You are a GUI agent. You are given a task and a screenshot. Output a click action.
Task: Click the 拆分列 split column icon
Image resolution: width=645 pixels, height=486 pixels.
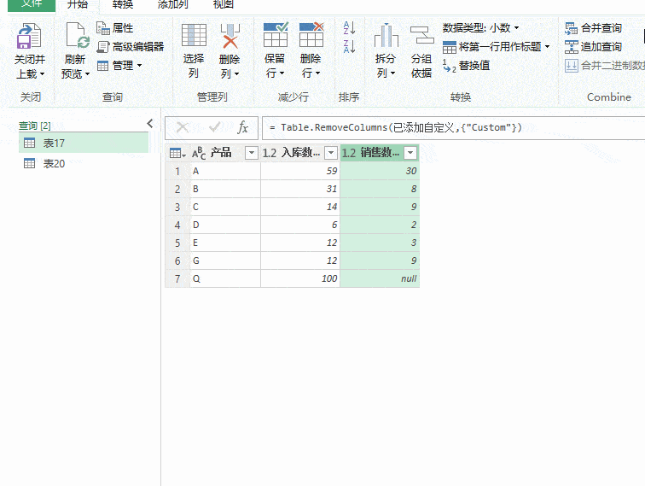[386, 35]
